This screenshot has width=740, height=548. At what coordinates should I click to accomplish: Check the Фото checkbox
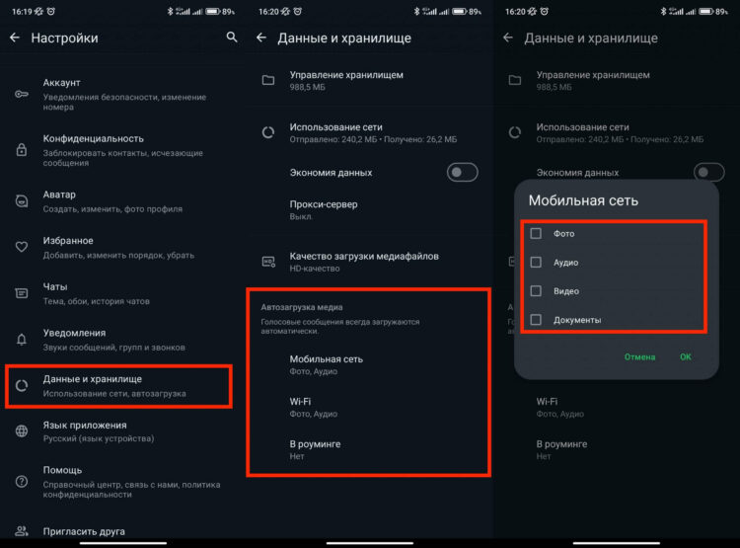click(536, 234)
